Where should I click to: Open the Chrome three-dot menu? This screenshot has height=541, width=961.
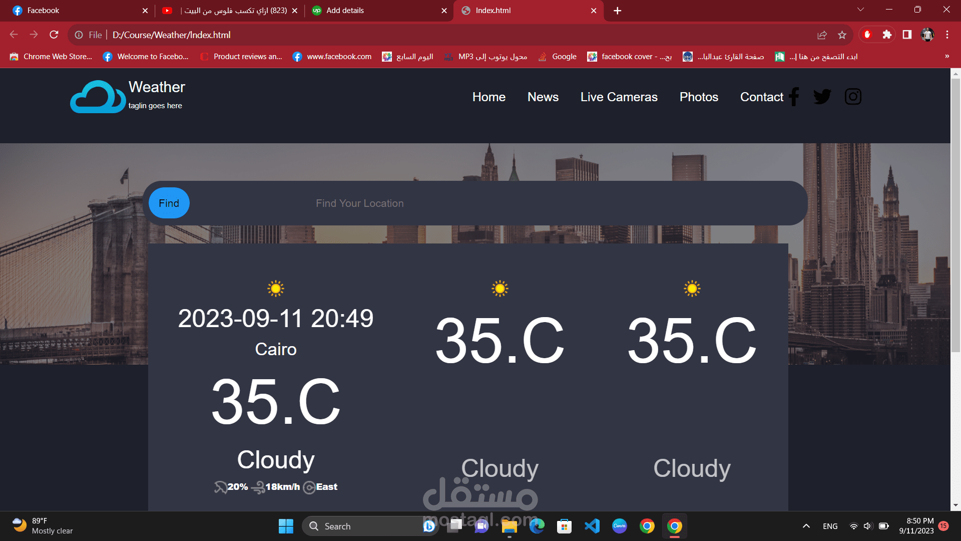tap(947, 35)
